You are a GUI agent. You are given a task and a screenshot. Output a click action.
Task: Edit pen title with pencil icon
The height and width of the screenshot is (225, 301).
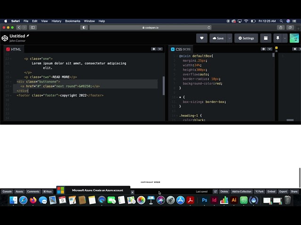click(28, 36)
